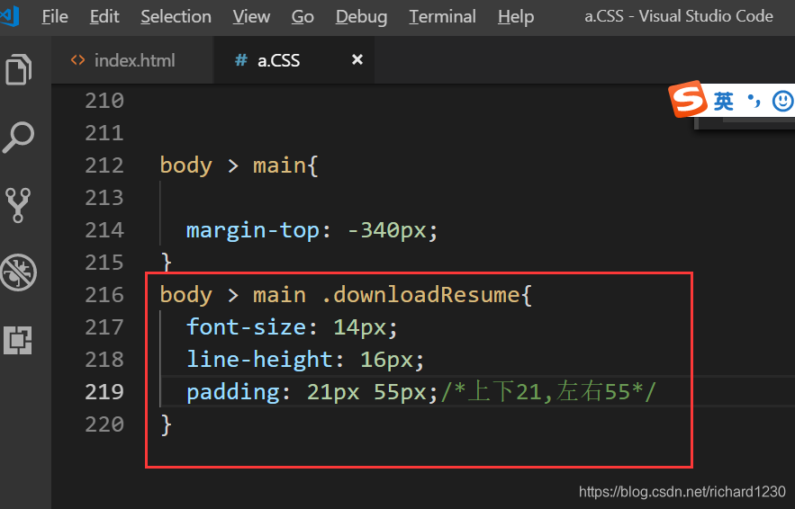Viewport: 795px width, 509px height.
Task: Open the Selection menu
Action: (x=176, y=17)
